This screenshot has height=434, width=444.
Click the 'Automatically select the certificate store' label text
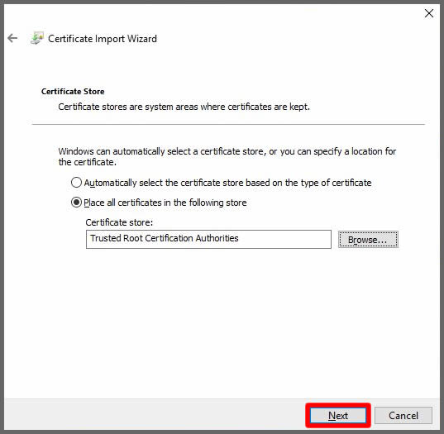227,183
